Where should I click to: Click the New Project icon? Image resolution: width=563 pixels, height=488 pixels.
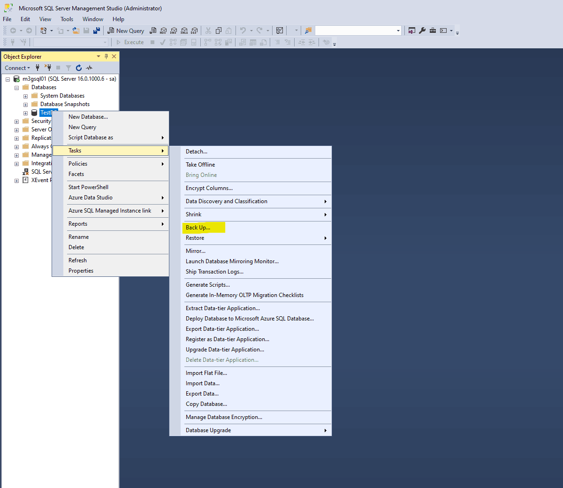44,30
